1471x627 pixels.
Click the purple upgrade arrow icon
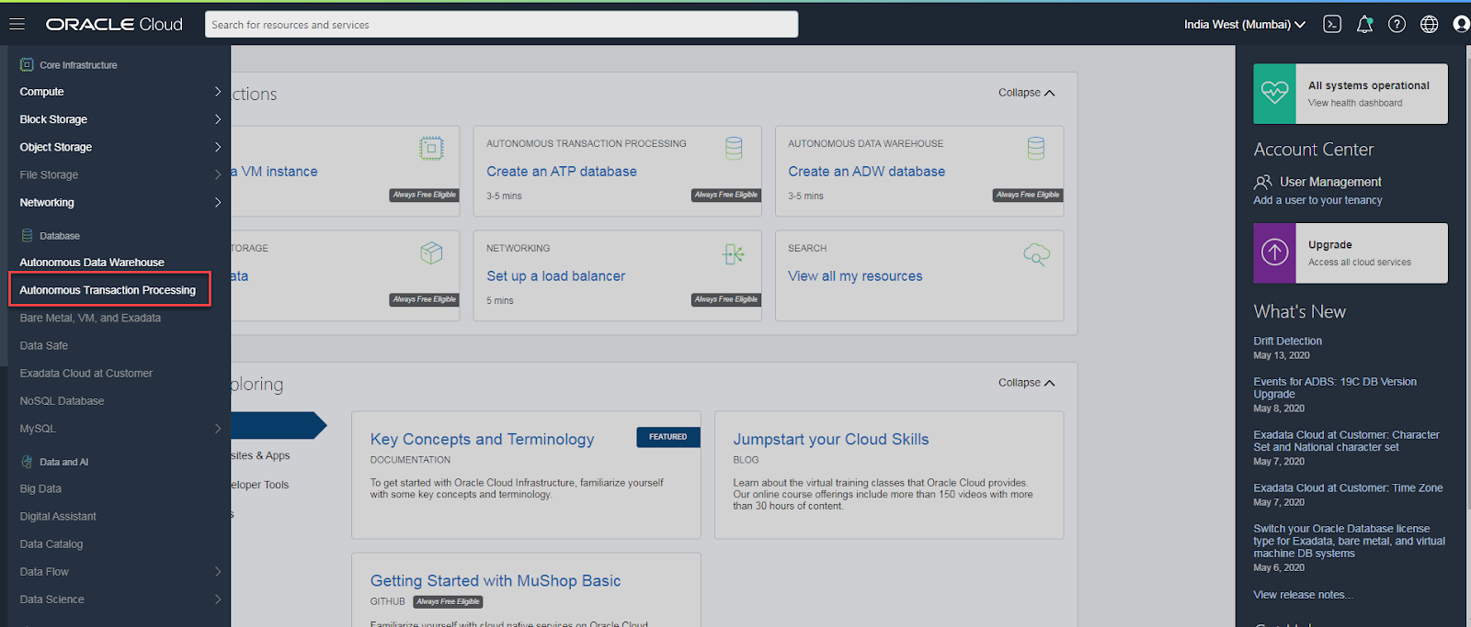coord(1274,252)
